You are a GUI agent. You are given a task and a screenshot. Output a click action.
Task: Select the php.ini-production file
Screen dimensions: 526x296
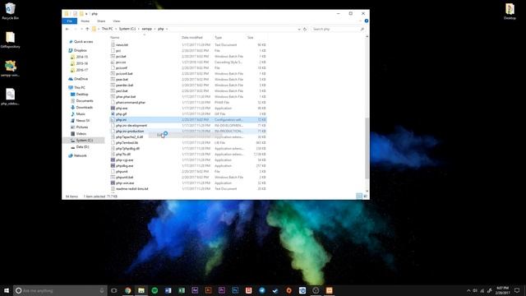188,131
